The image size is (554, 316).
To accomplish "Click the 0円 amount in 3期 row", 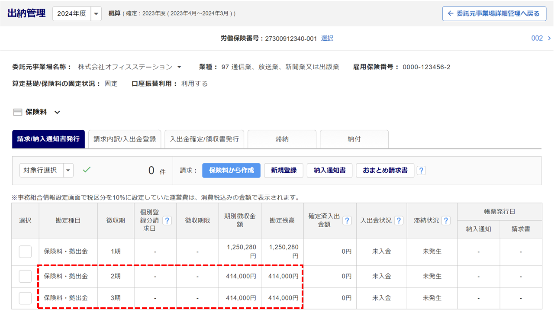I will [x=346, y=298].
